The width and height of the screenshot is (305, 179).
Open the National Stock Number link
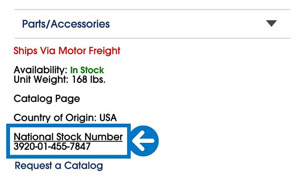[x=68, y=137]
